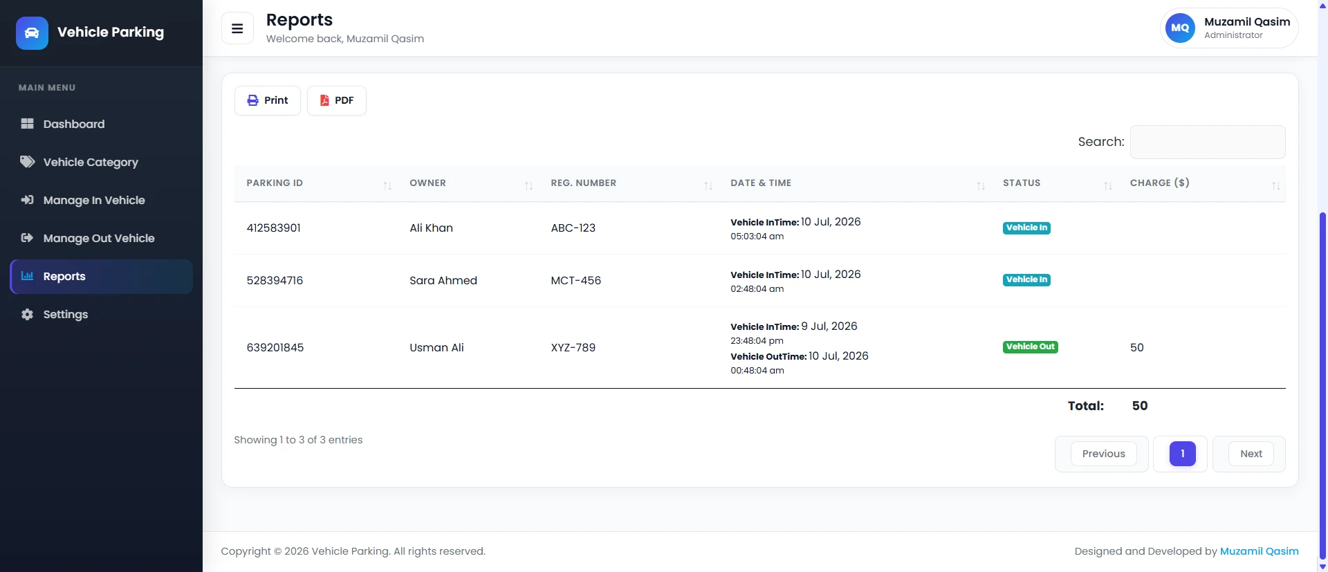Screen dimensions: 1328x572
Task: Click registration number MCT-456
Action: (575, 280)
